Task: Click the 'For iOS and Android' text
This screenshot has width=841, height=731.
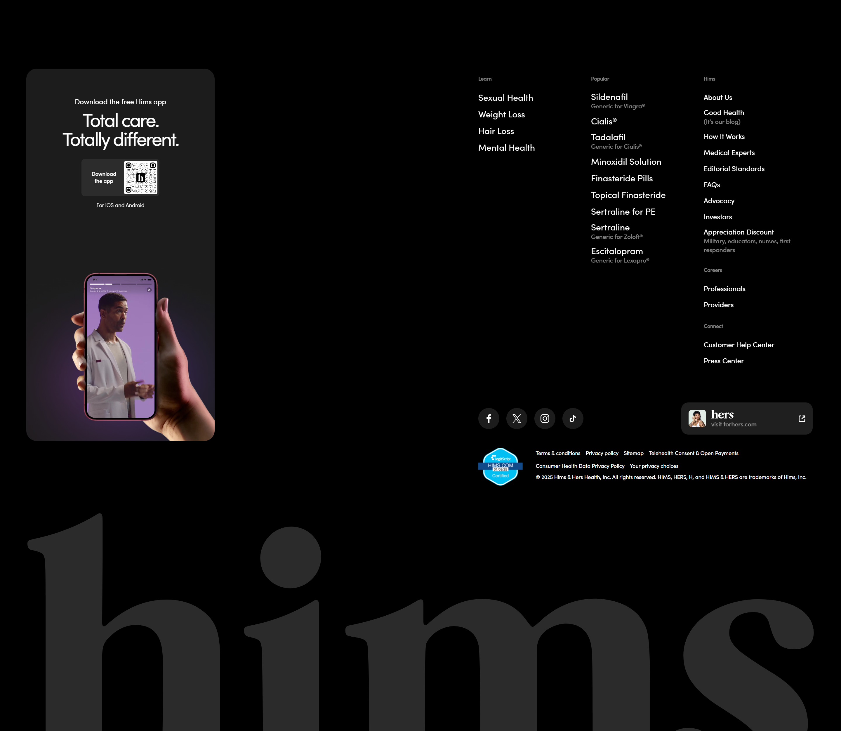Action: [120, 205]
